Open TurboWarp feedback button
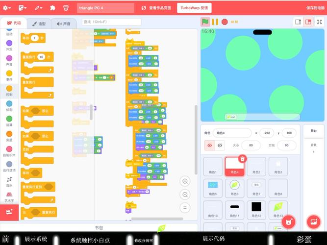Viewport: 327px width, 245px height. point(194,8)
